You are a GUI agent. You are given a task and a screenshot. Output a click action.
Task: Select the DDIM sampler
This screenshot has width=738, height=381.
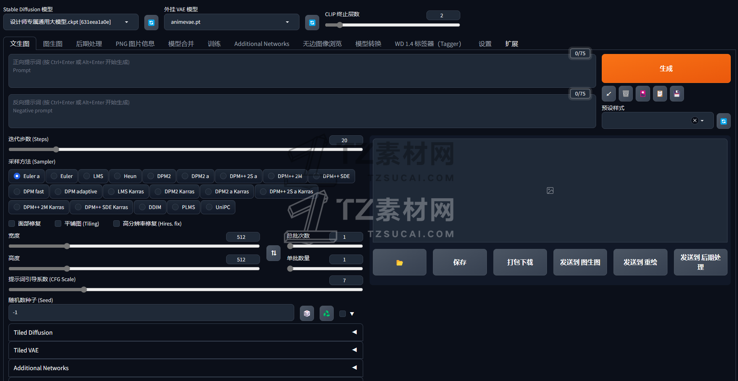coord(150,207)
